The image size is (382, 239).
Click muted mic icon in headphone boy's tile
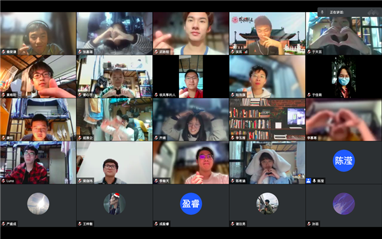click(x=3, y=52)
